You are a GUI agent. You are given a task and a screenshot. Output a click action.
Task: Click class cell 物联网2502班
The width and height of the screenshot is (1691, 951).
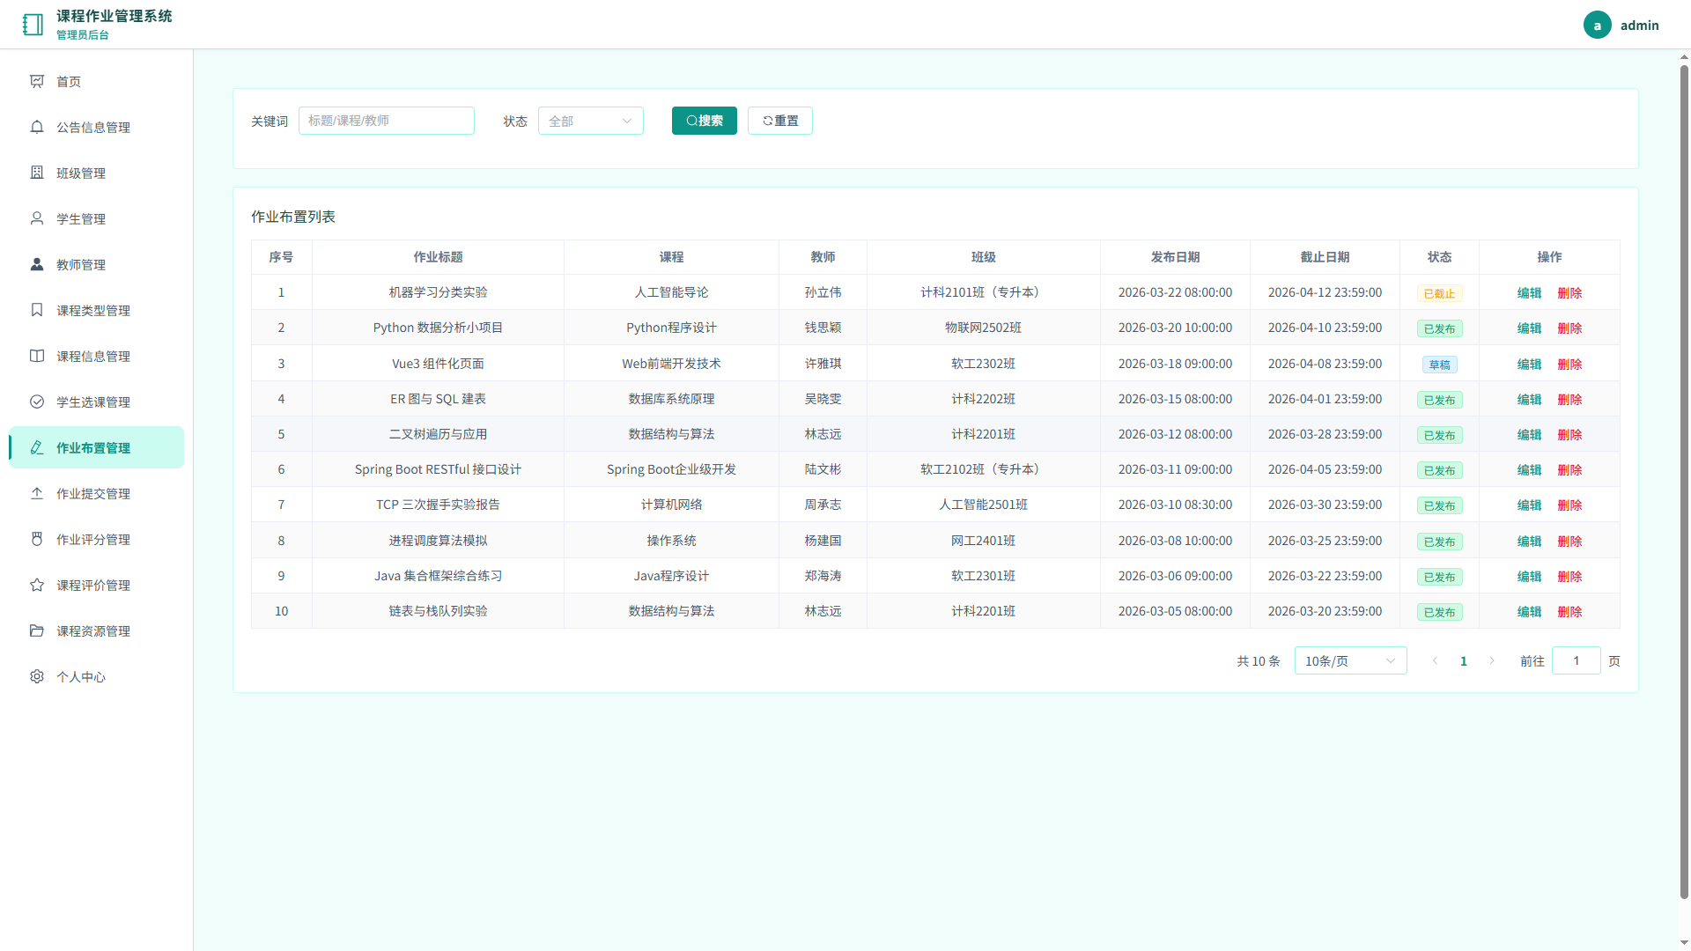point(983,328)
